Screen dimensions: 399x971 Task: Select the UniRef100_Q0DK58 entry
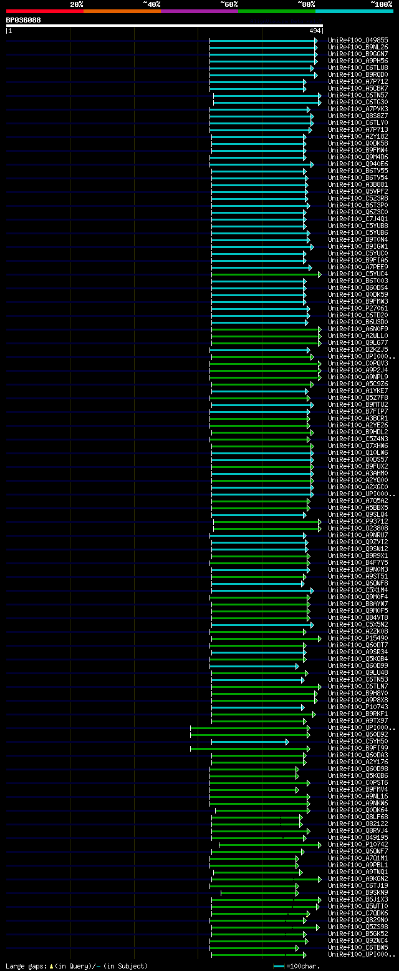tap(358, 143)
